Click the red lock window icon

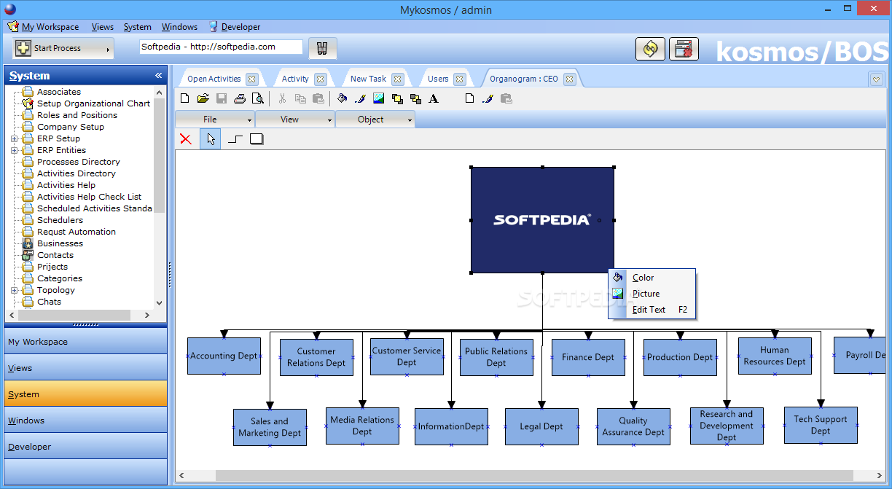(x=684, y=49)
